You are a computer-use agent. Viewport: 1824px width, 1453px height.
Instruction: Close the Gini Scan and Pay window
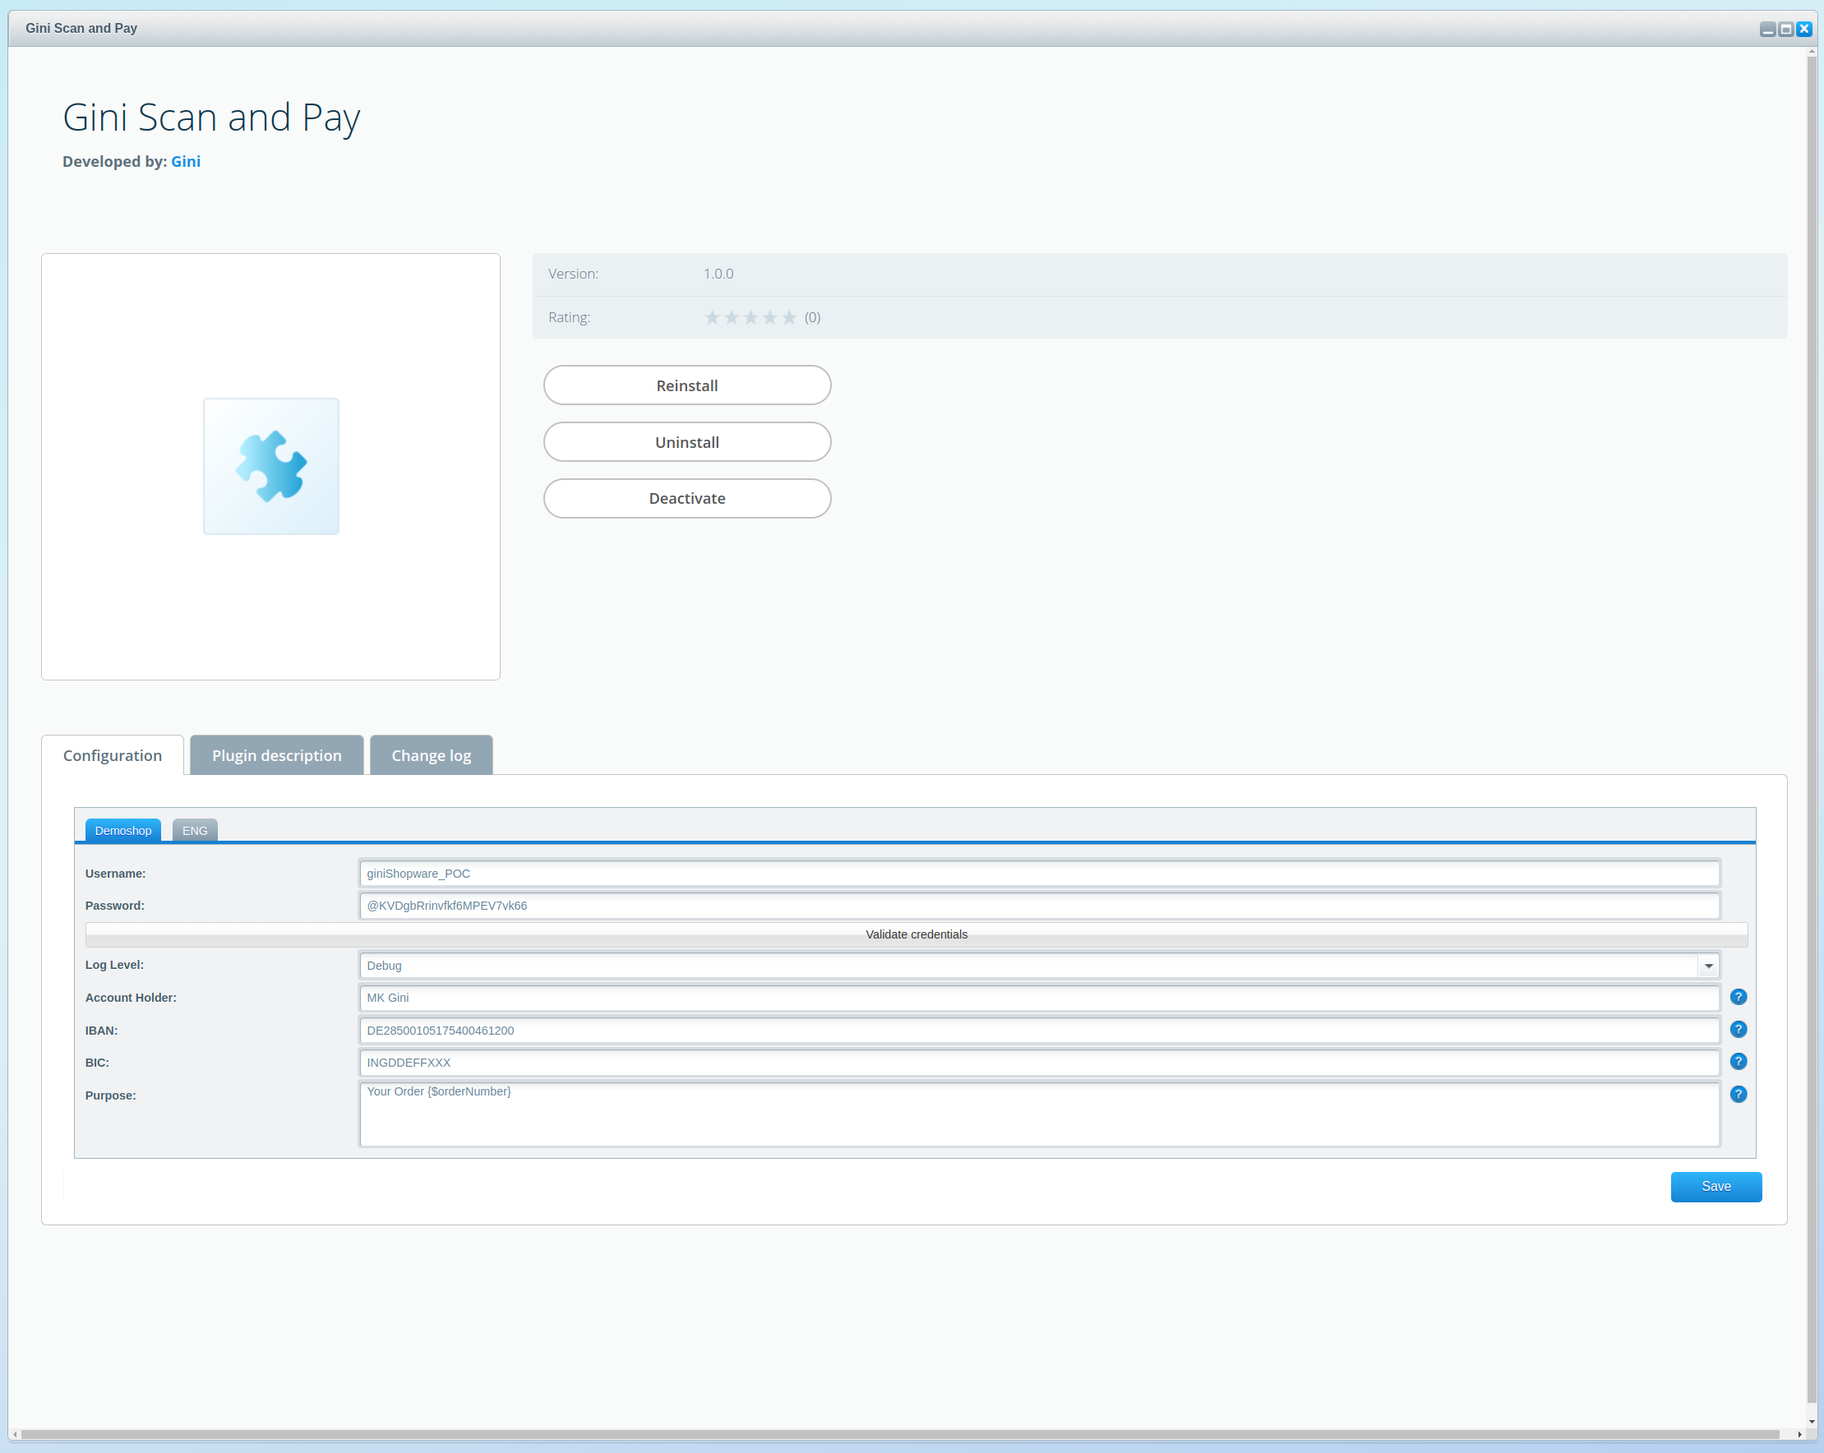coord(1803,29)
